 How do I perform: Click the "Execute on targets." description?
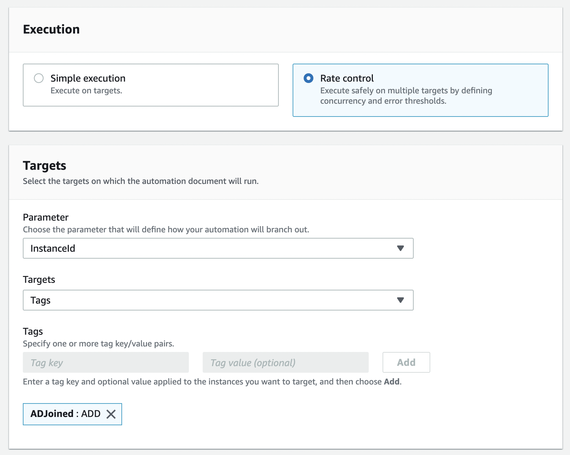[x=86, y=91]
